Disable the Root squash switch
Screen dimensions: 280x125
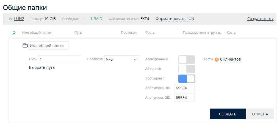186,79
